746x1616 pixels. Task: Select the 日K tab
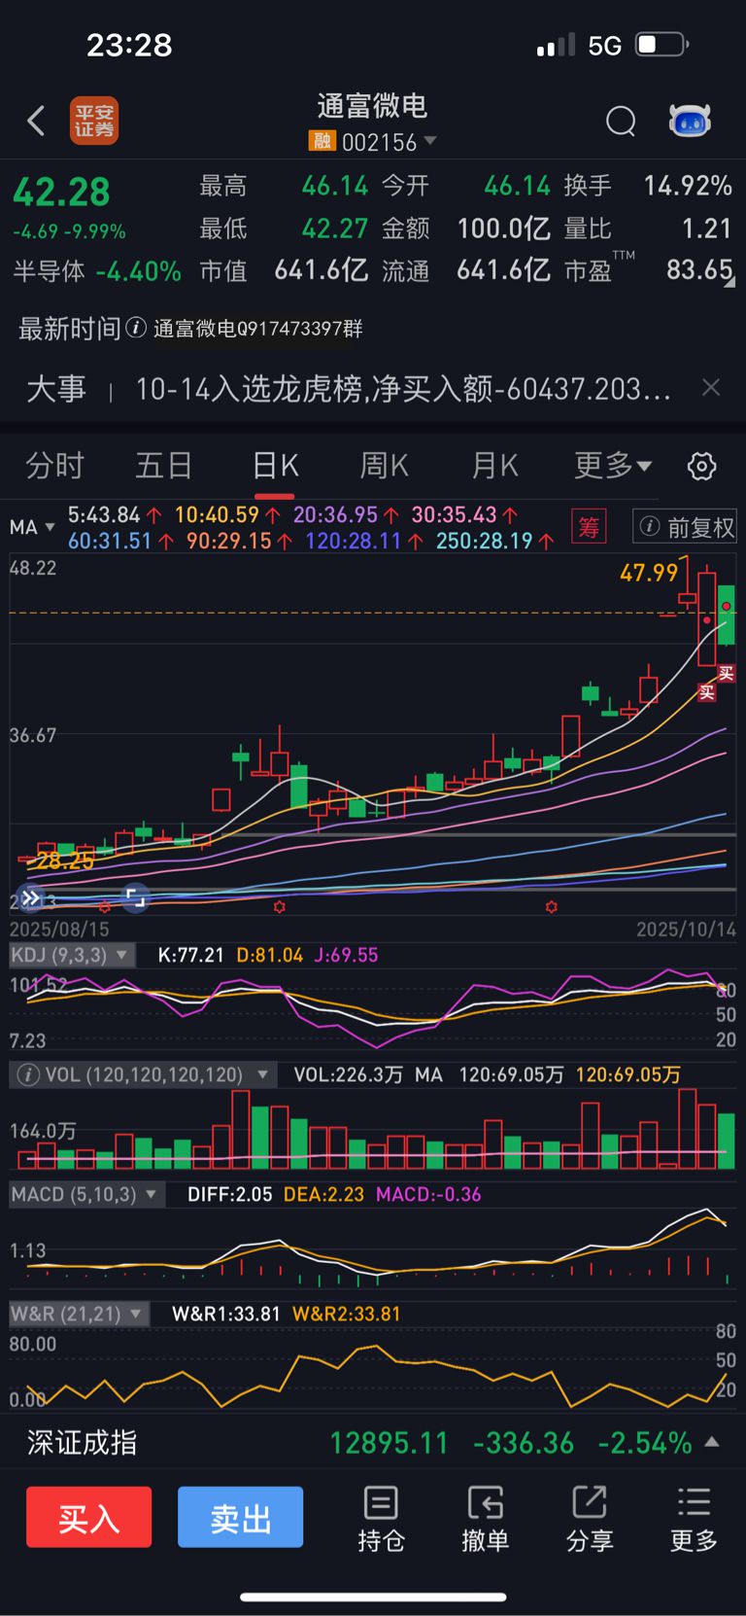(275, 466)
